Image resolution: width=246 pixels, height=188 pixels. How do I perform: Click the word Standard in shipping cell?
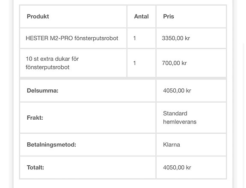(x=175, y=113)
